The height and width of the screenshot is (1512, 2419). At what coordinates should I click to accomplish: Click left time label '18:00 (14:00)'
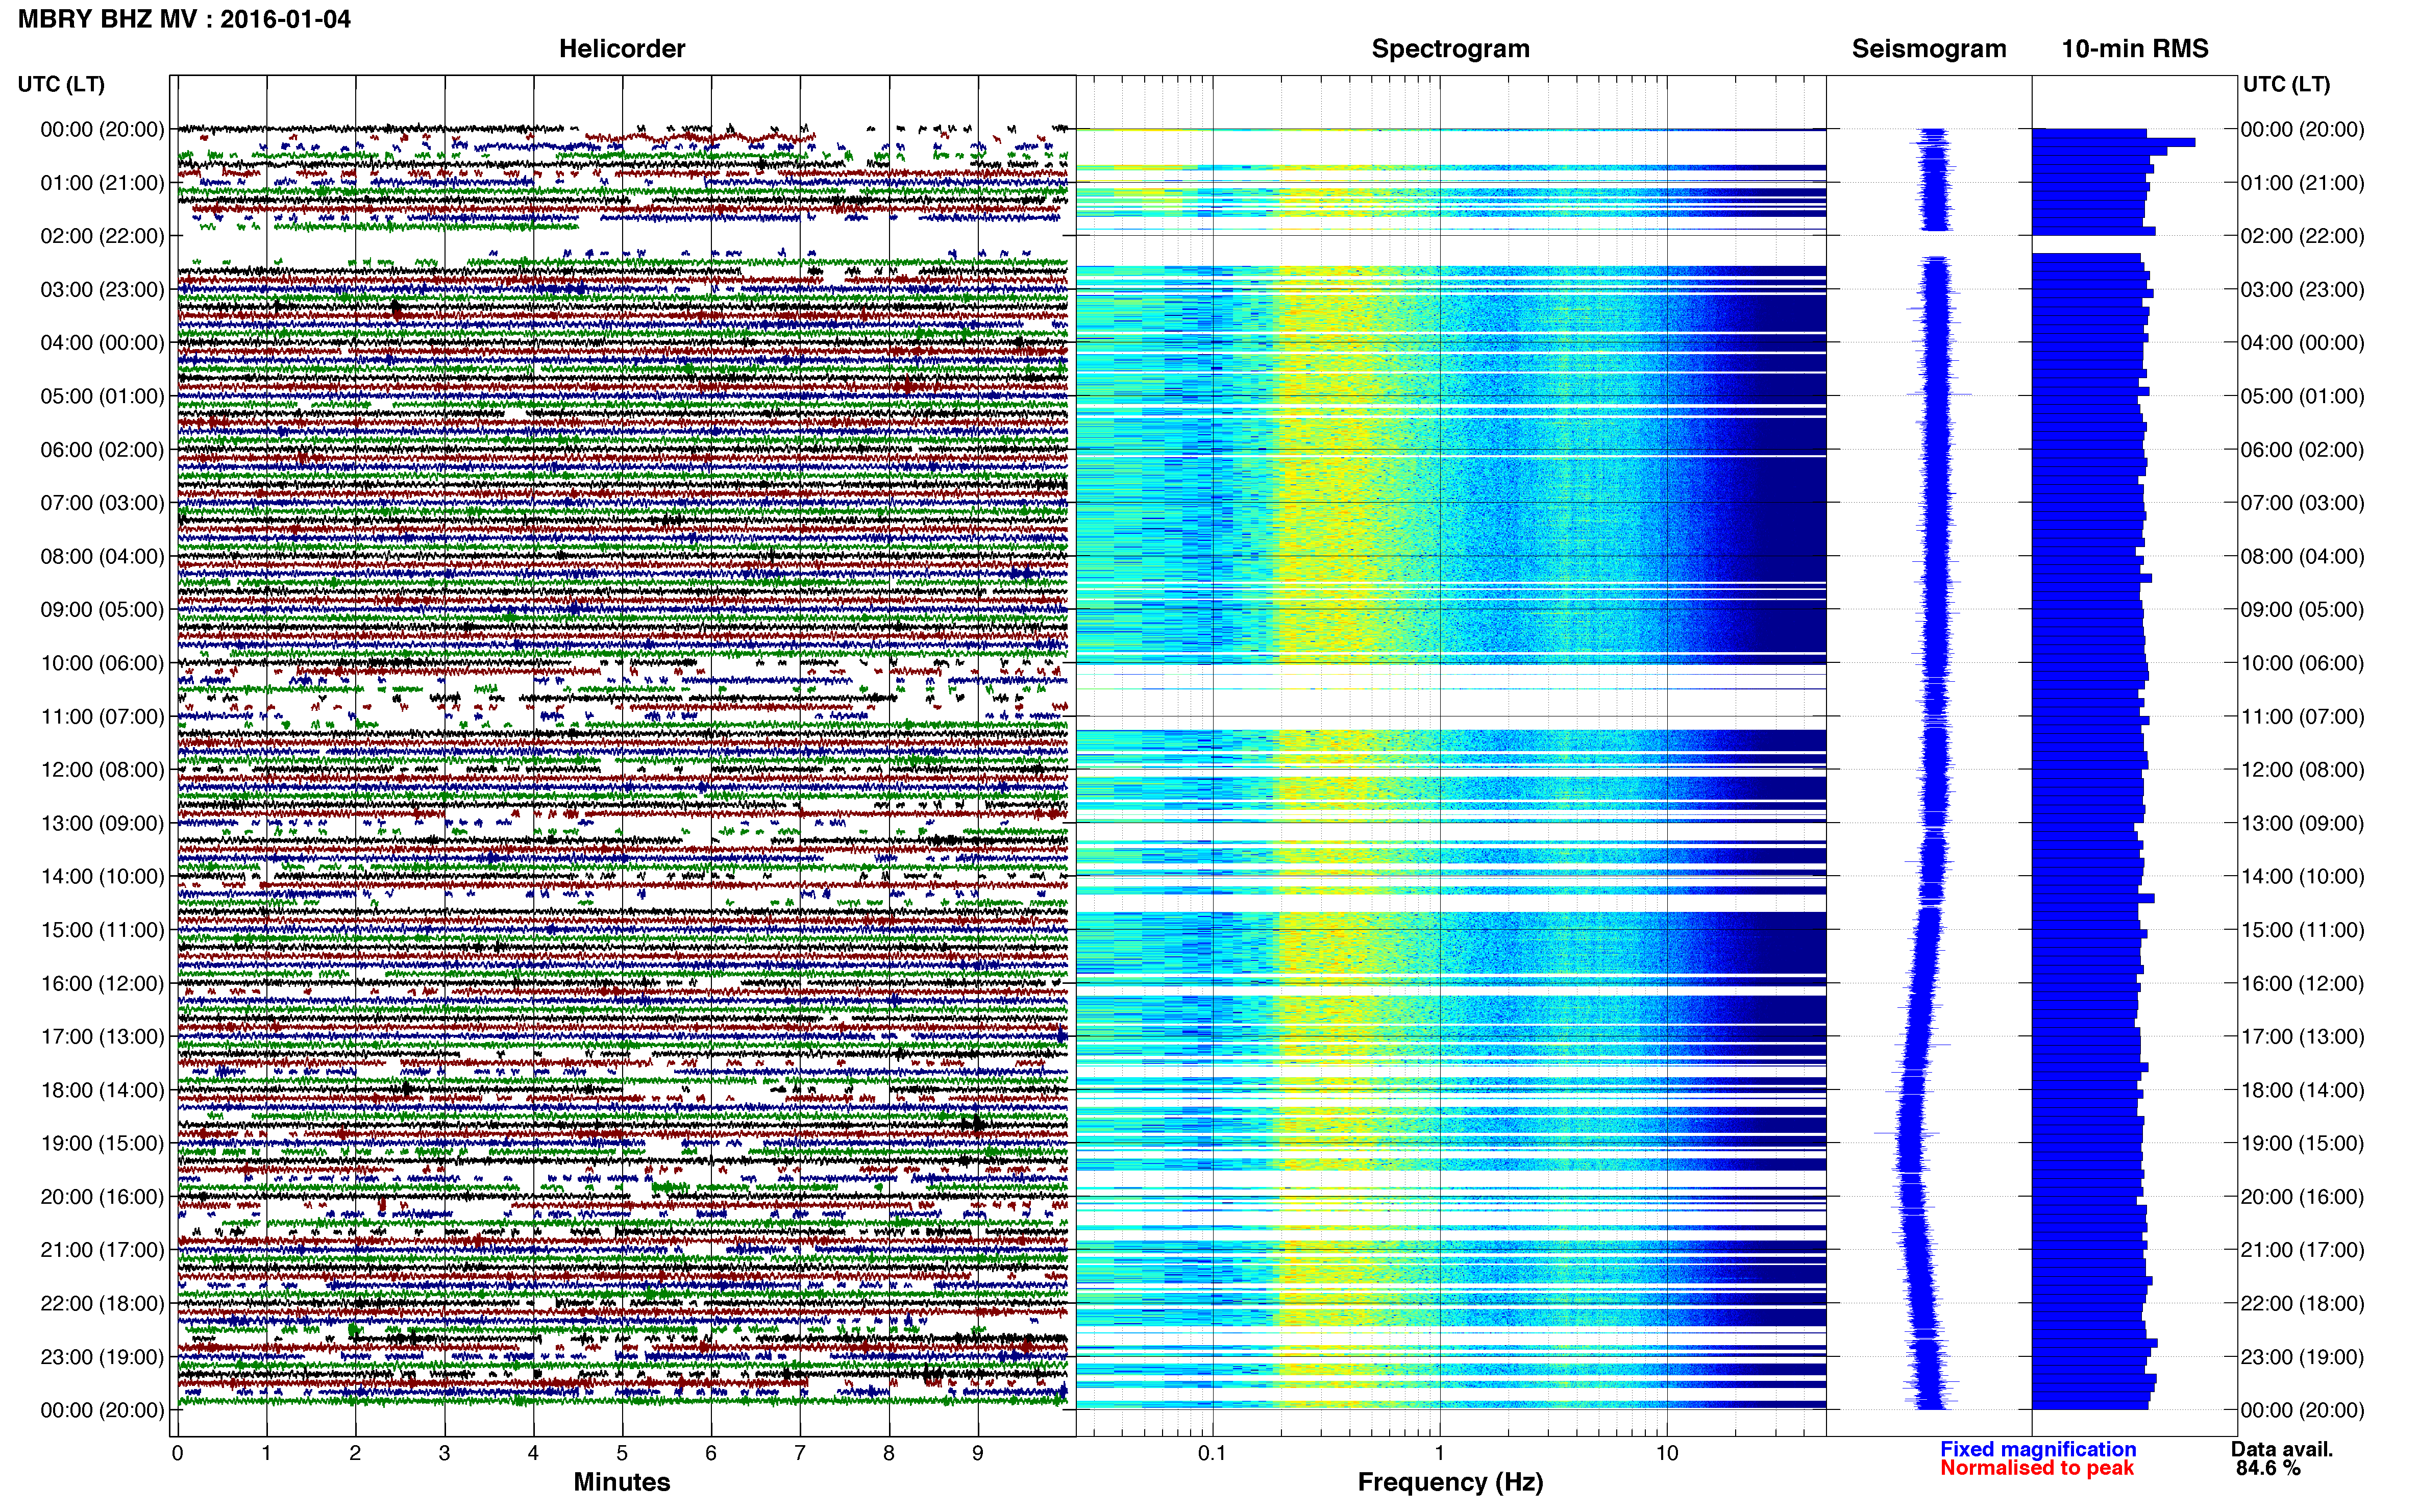pyautogui.click(x=102, y=1090)
